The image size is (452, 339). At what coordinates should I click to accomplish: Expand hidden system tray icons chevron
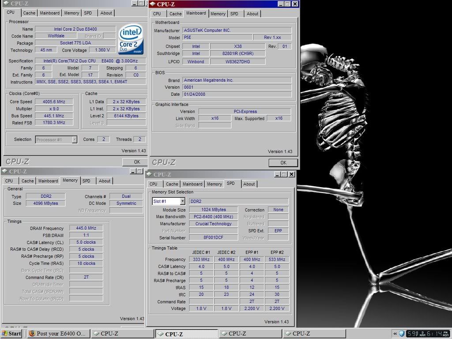(x=394, y=333)
